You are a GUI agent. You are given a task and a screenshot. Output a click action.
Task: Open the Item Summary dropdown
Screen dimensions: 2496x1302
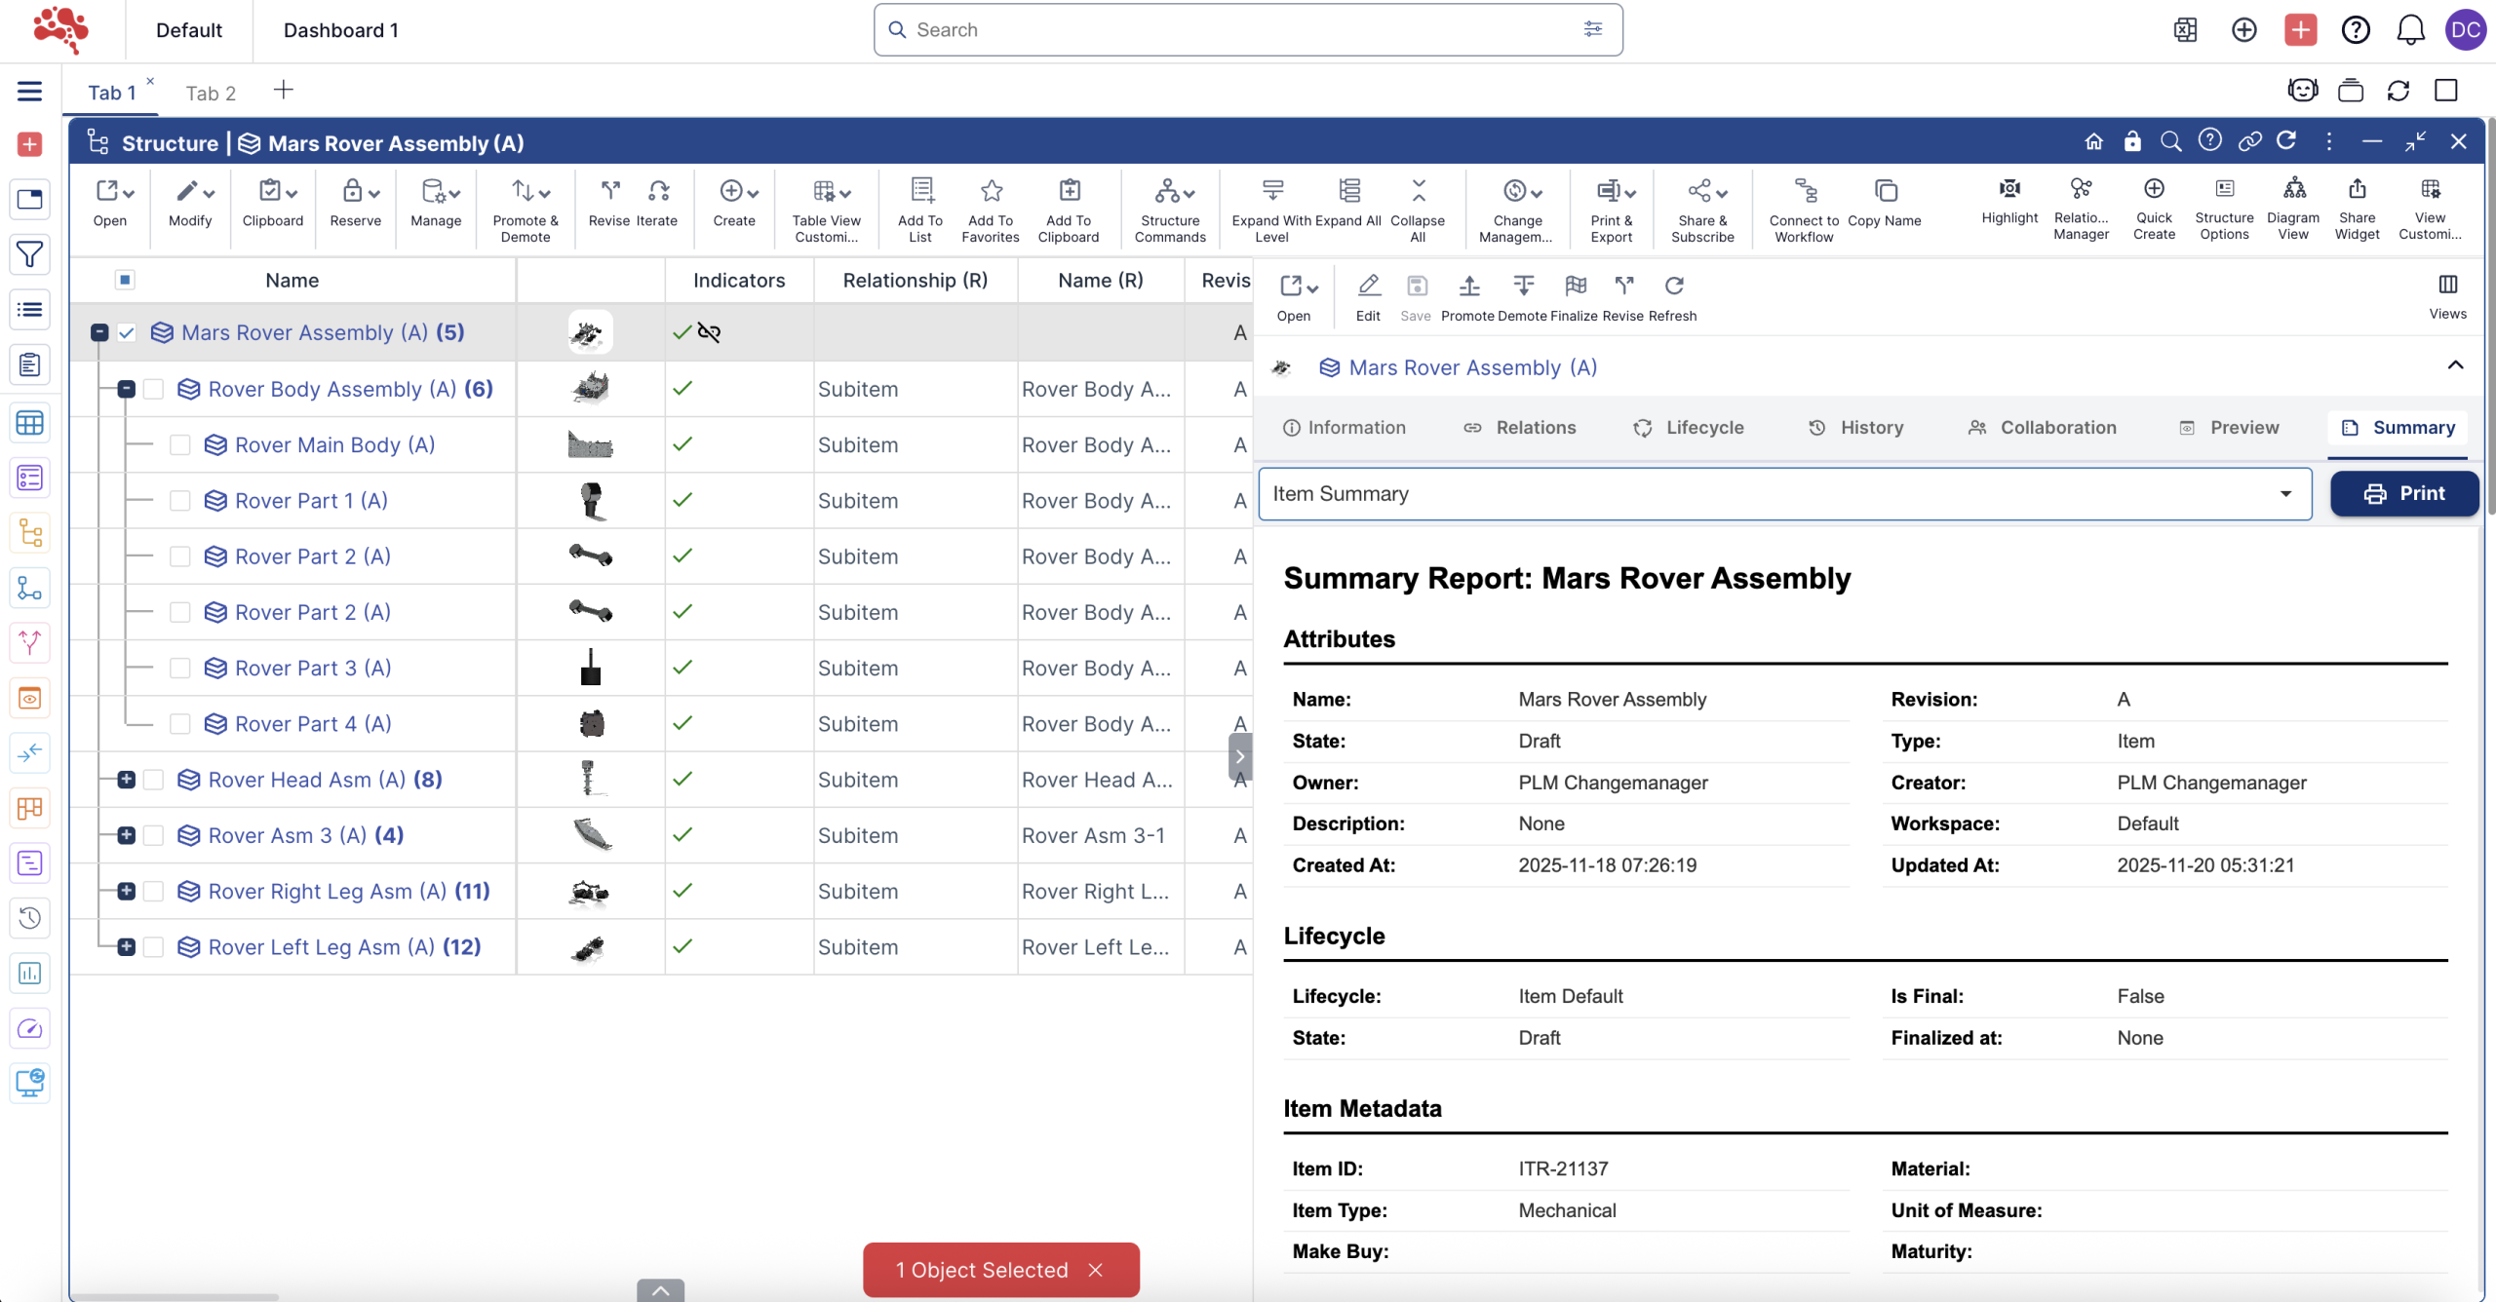[1784, 494]
